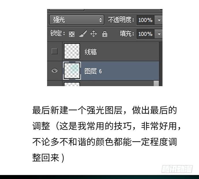Hide 图层 6 using its eye icon
Image resolution: width=199 pixels, height=179 pixels.
[55, 71]
